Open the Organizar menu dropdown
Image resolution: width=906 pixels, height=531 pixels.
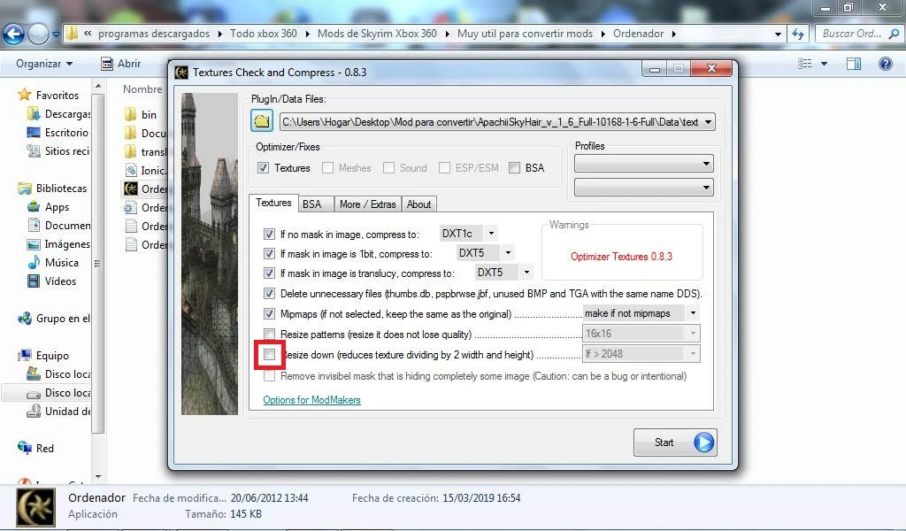pos(44,64)
